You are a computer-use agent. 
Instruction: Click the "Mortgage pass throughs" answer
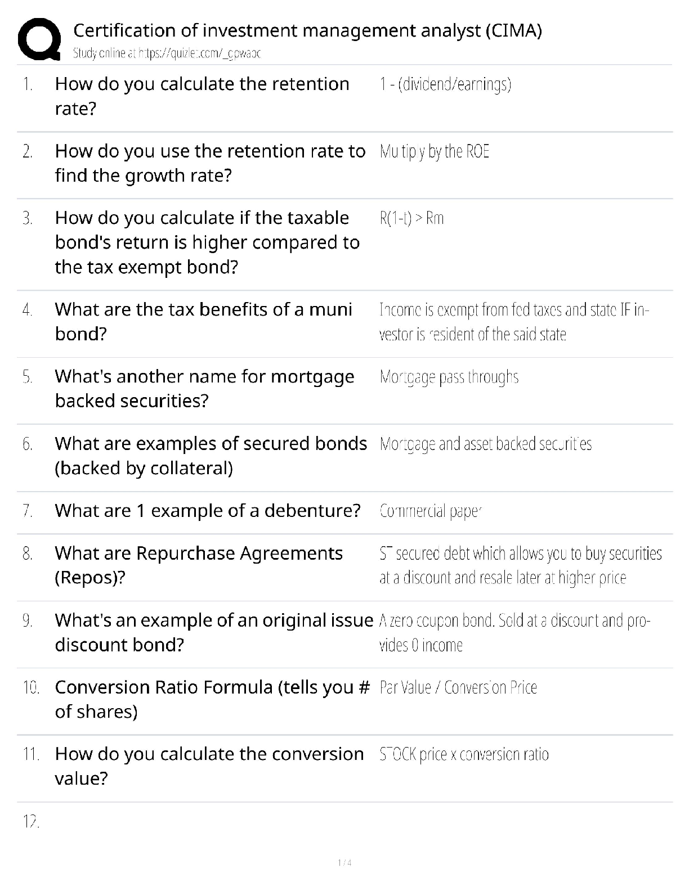449,377
